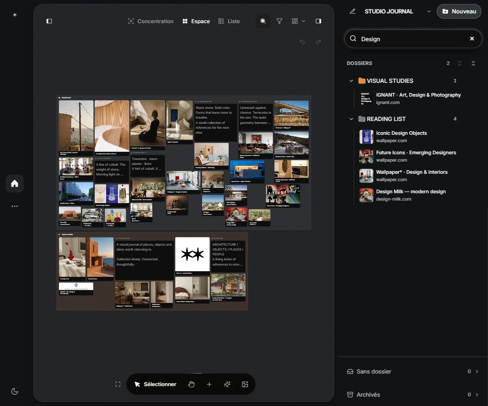Click the fit-to-screen frame icon

pos(118,384)
